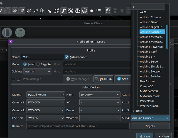The width and height of the screenshot is (178, 138).
Task: Toggle constellation boundaries icon
Action: point(57,11)
